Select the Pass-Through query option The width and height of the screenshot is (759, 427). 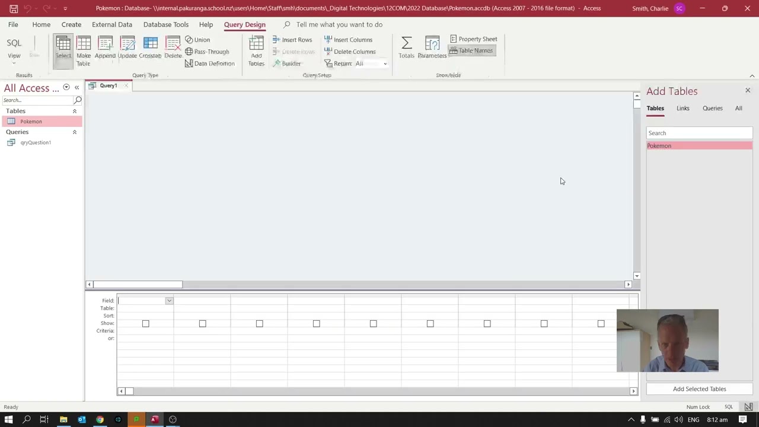pos(207,52)
